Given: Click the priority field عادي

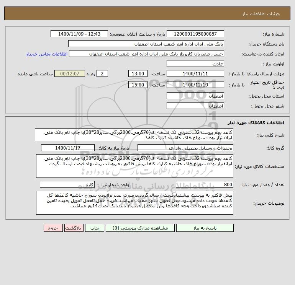Looking at the screenshot, I should [x=195, y=64].
